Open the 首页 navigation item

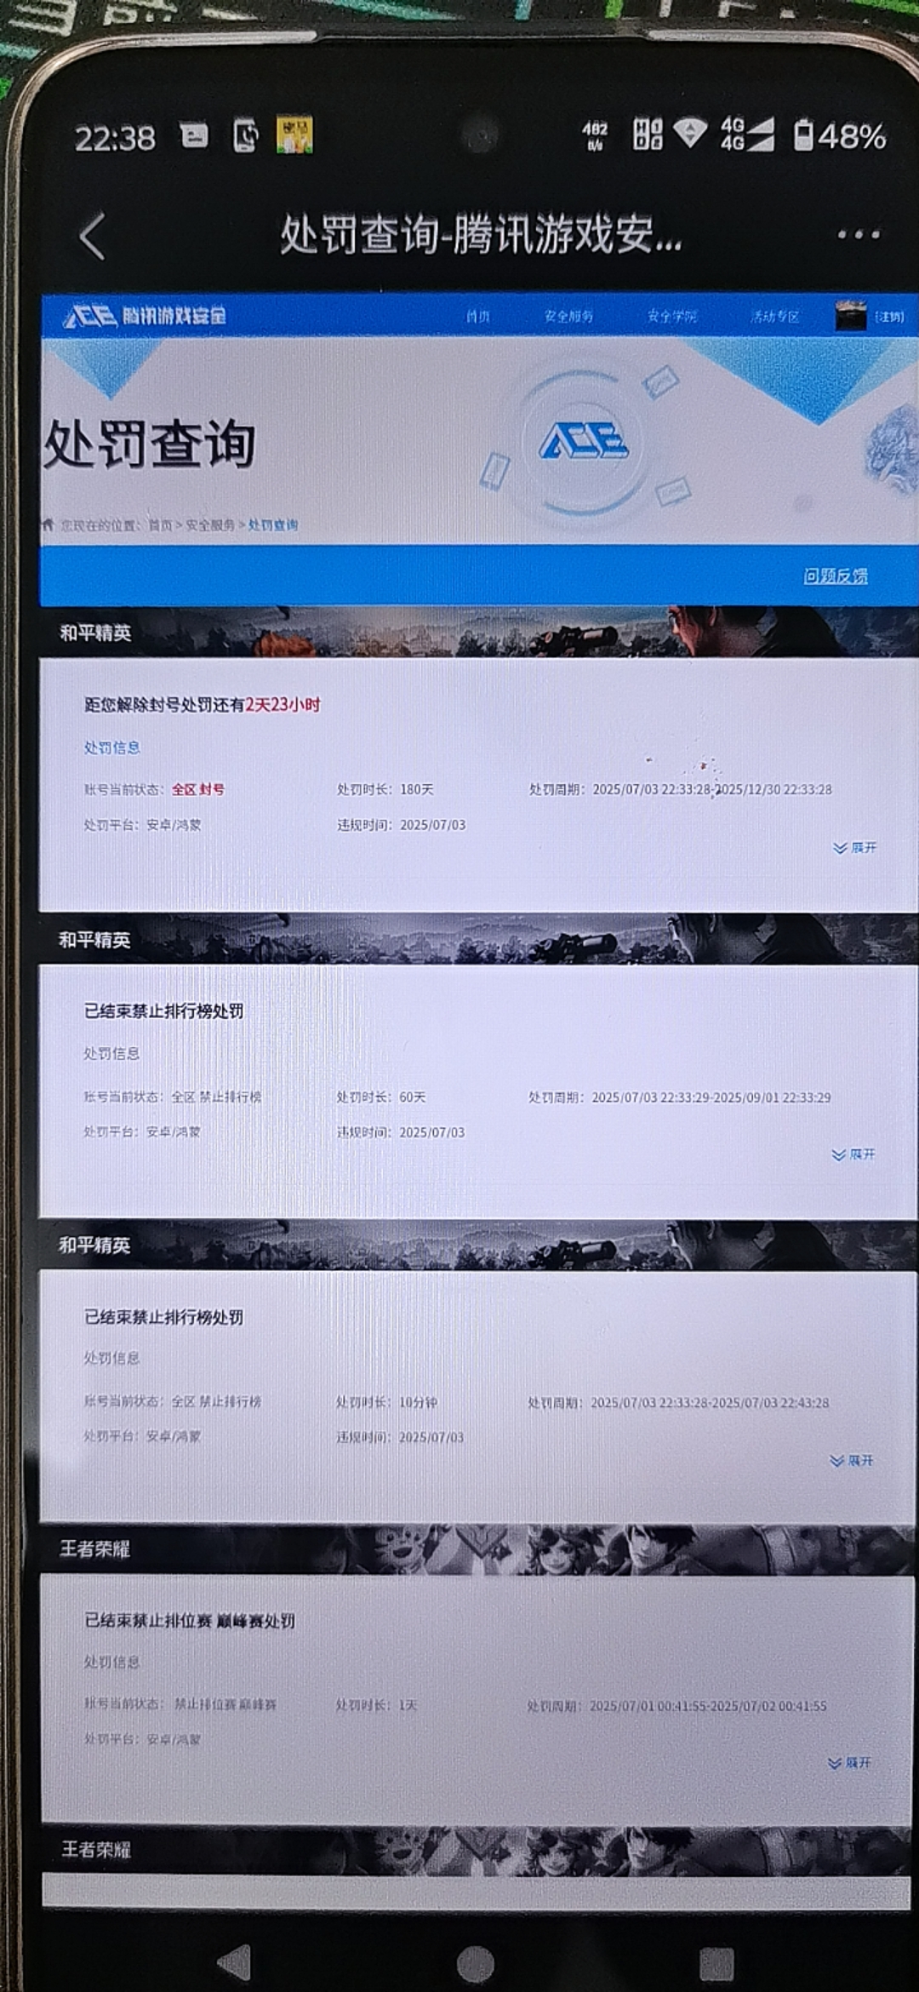click(x=478, y=317)
